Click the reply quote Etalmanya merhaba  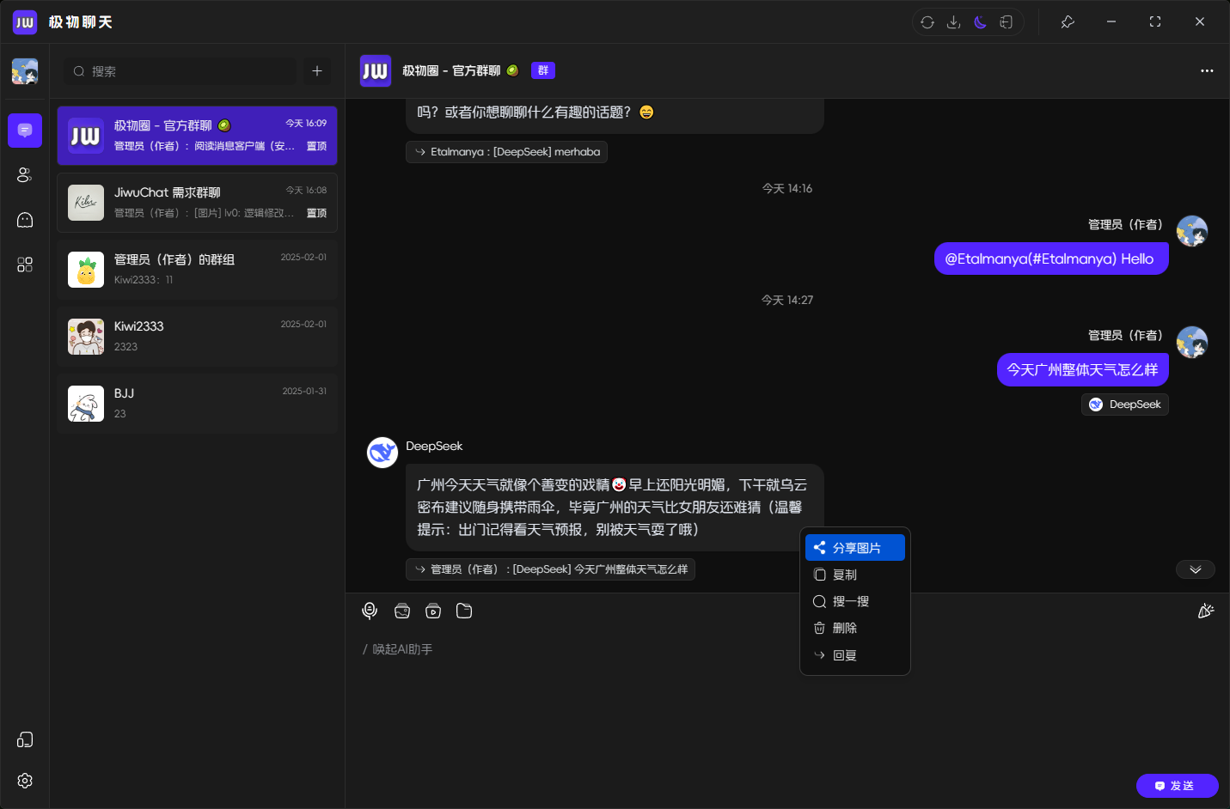(506, 152)
